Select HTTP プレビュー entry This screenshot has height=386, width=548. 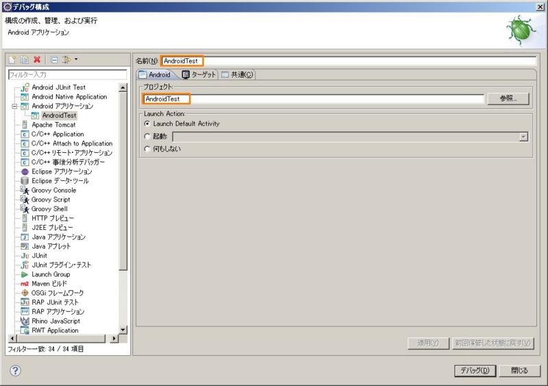pyautogui.click(x=53, y=218)
